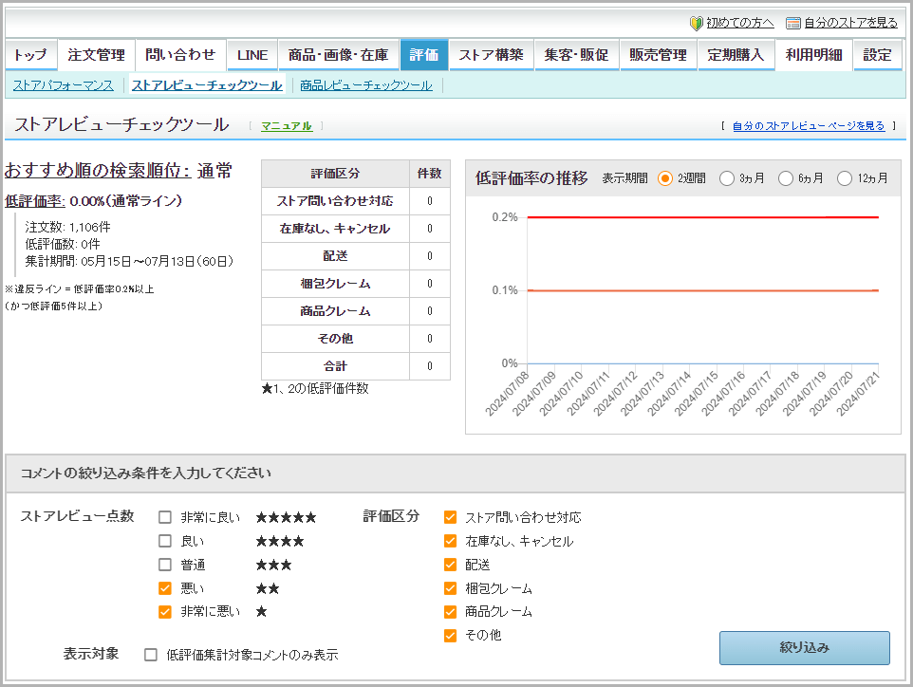Go to 商品・画像・在庫 tab
This screenshot has height=687, width=913.
point(338,55)
